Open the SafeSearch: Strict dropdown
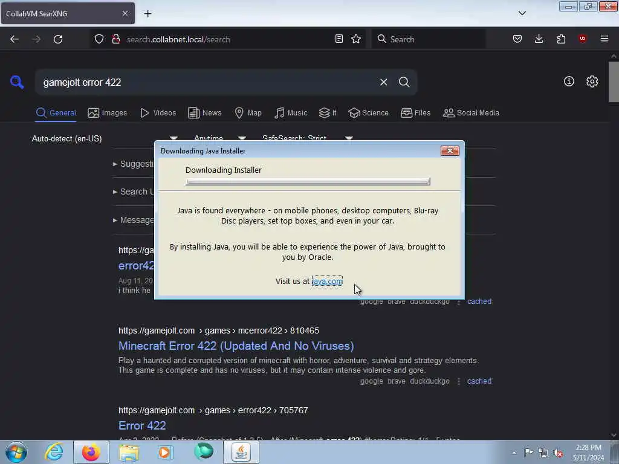 tap(307, 138)
